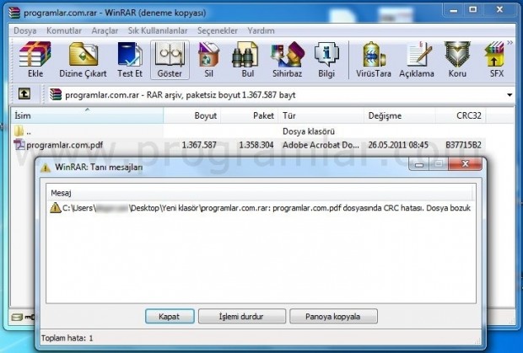Start VirüsTara virus scan
523x353 pixels.
373,60
